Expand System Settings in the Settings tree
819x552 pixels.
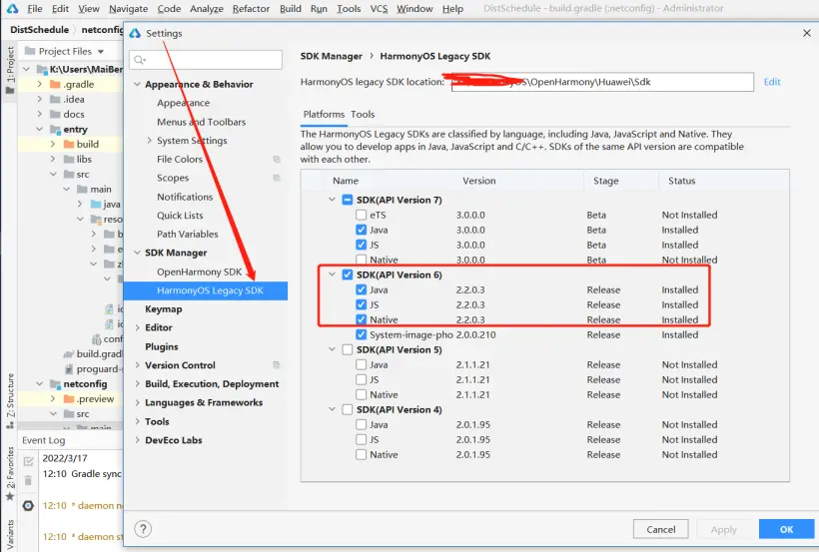(150, 141)
